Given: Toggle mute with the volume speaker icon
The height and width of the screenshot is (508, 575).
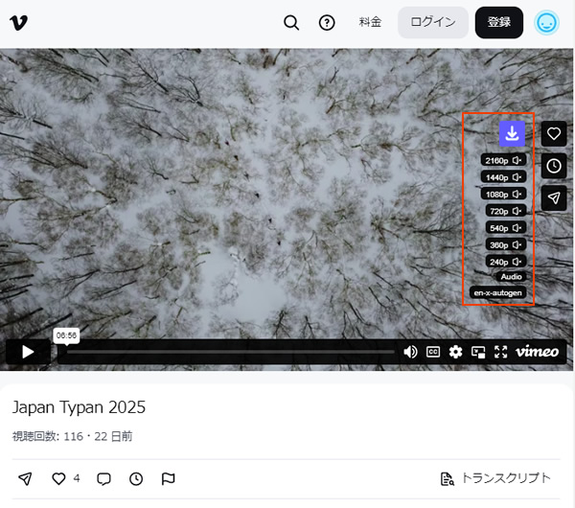Looking at the screenshot, I should tap(410, 352).
